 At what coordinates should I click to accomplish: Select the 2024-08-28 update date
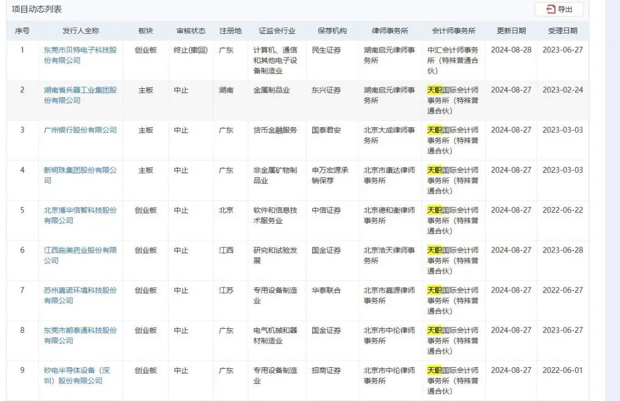click(511, 50)
